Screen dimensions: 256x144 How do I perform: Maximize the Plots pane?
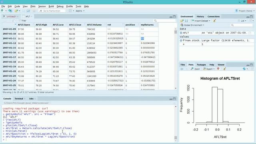pyautogui.click(x=252, y=65)
